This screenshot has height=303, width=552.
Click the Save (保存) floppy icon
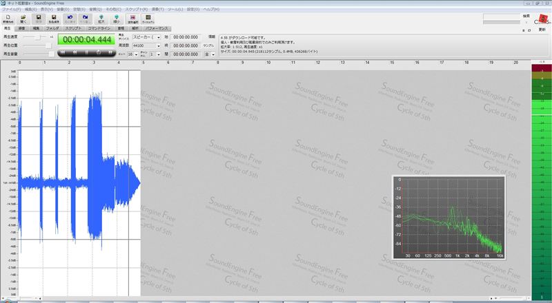click(39, 19)
